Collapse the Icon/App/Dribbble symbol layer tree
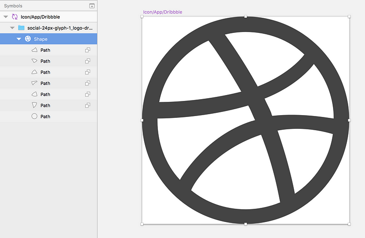The image size is (365, 238). pos(6,17)
